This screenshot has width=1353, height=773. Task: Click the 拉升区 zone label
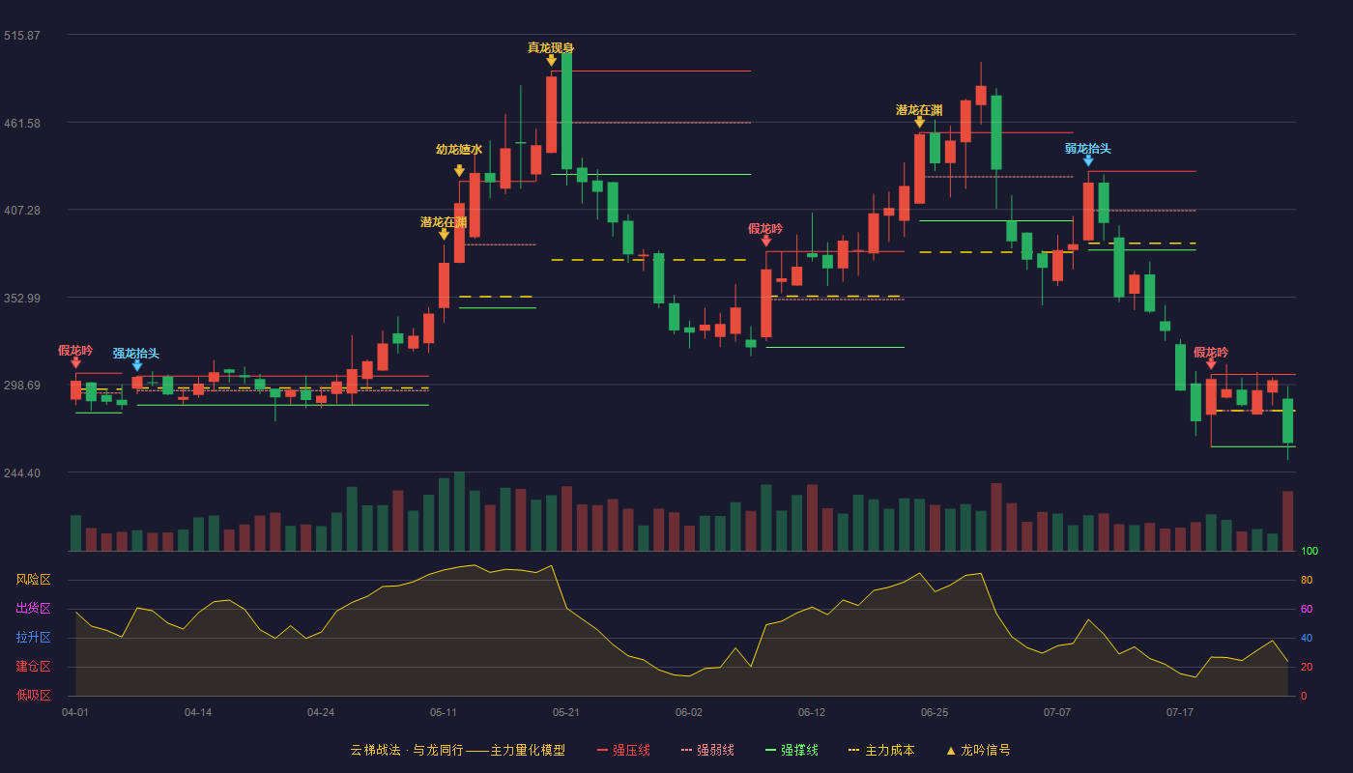click(33, 638)
